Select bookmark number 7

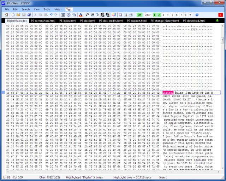coord(181,15)
